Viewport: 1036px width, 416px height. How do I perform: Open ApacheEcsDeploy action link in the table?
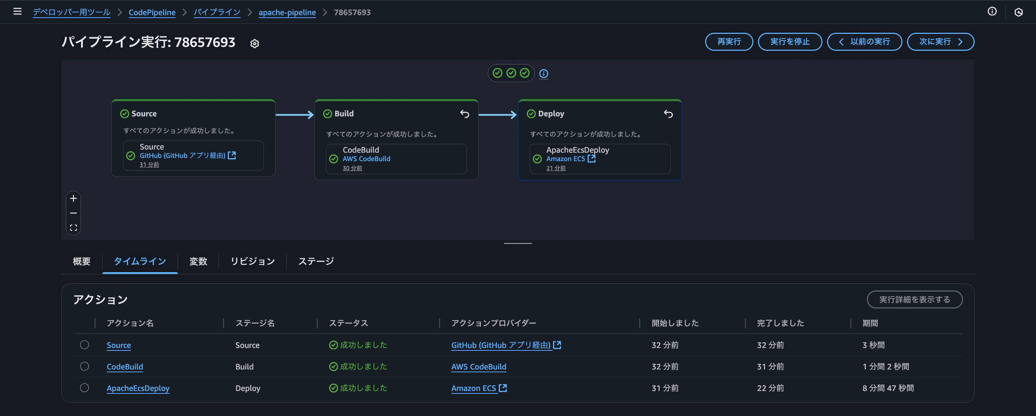coord(138,388)
